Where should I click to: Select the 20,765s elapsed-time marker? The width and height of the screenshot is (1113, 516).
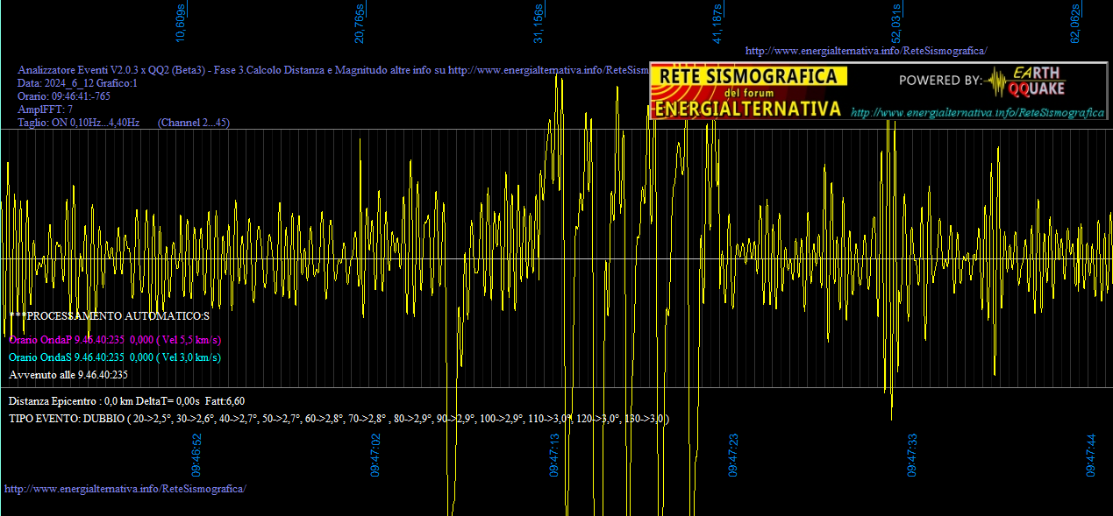[360, 24]
